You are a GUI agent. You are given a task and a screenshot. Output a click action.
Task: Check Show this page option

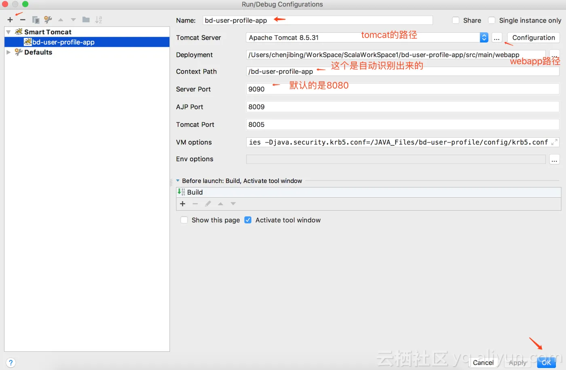(184, 220)
